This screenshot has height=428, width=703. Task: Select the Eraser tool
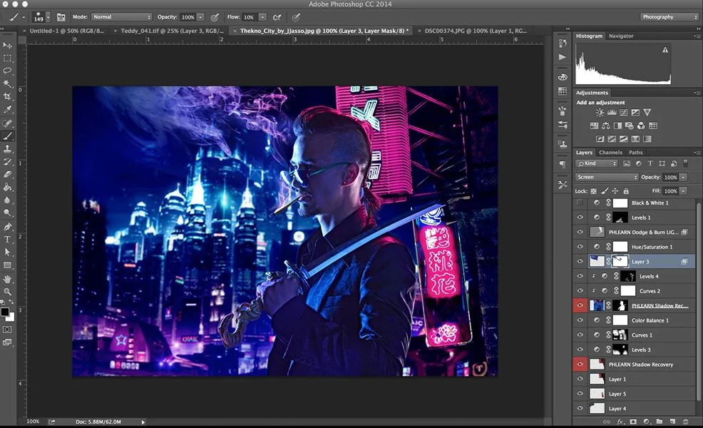pyautogui.click(x=7, y=175)
